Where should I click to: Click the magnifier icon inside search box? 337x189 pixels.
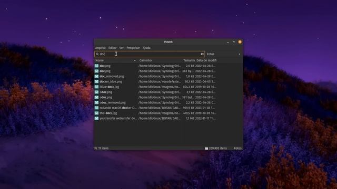[x=97, y=54]
